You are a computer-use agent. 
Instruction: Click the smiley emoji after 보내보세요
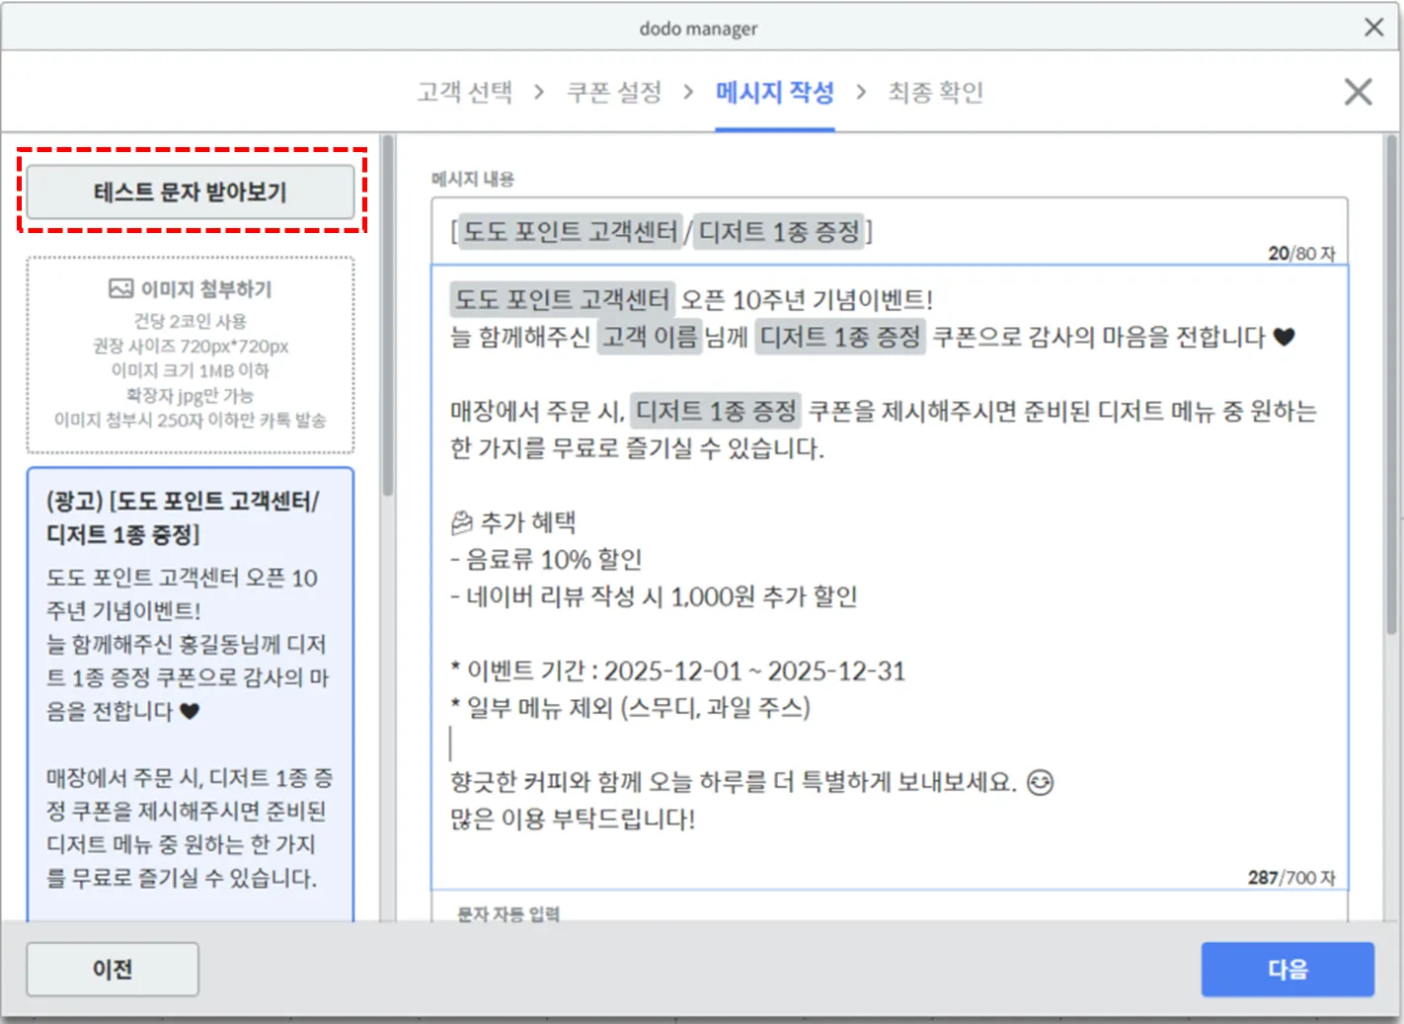coord(1041,782)
